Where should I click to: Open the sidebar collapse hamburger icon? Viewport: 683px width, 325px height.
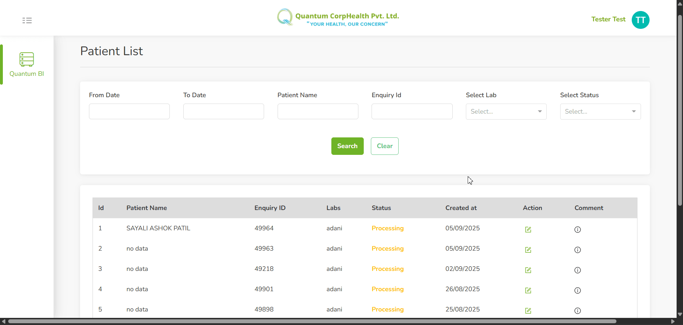coord(27,20)
